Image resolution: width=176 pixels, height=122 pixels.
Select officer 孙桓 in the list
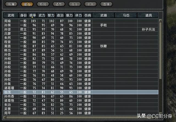[x=81, y=59]
